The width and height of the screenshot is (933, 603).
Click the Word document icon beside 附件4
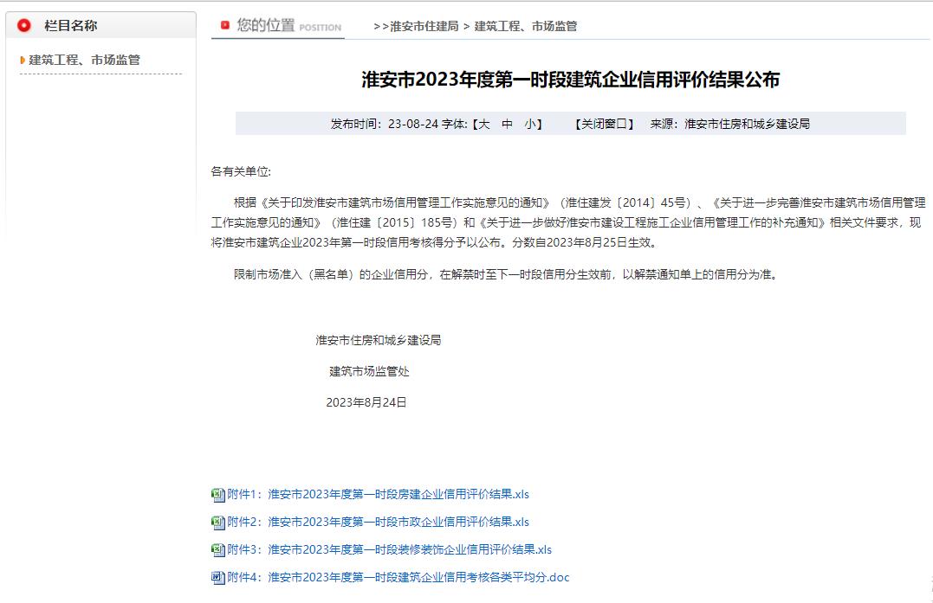(x=217, y=578)
